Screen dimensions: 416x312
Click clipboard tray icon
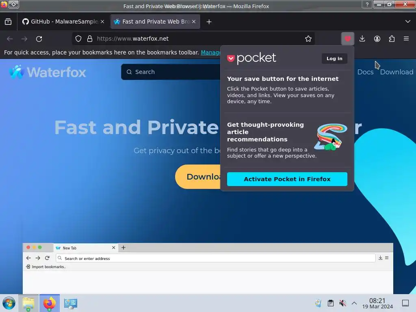(x=331, y=303)
